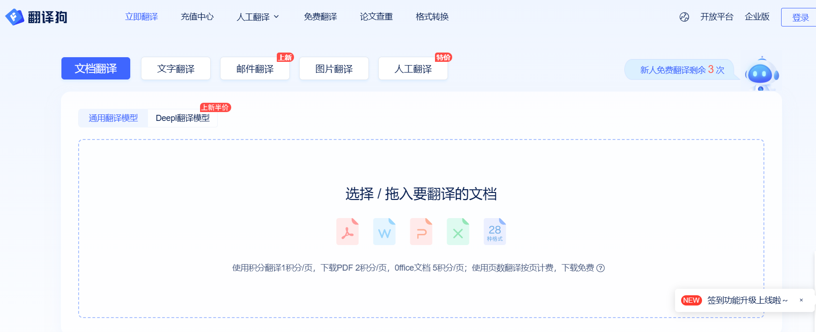Open the 图片翻译 tab

[334, 69]
